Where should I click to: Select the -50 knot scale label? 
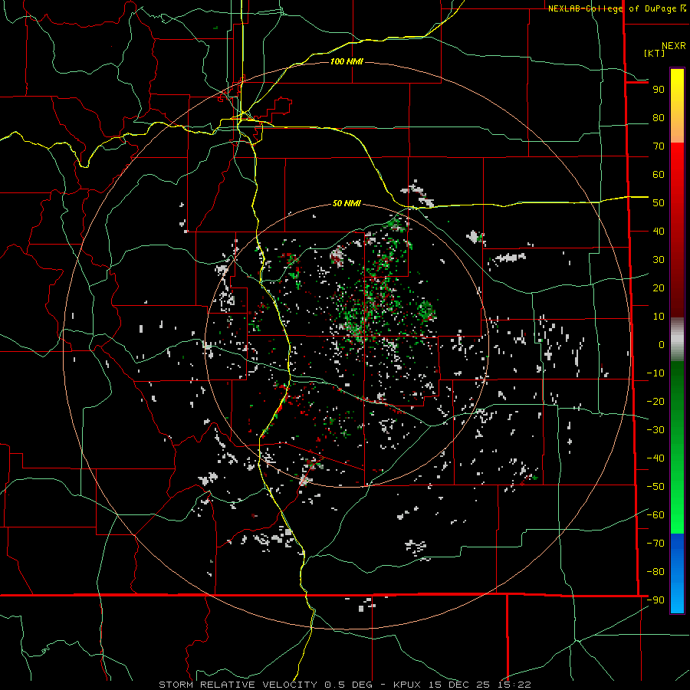(655, 487)
